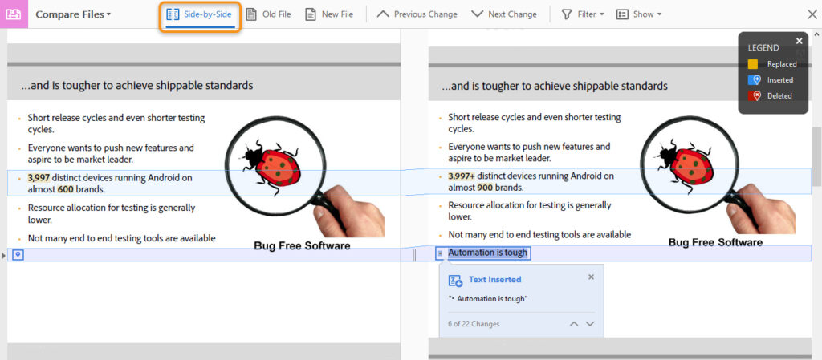Close the Legend panel
This screenshot has height=360, width=822.
(799, 41)
